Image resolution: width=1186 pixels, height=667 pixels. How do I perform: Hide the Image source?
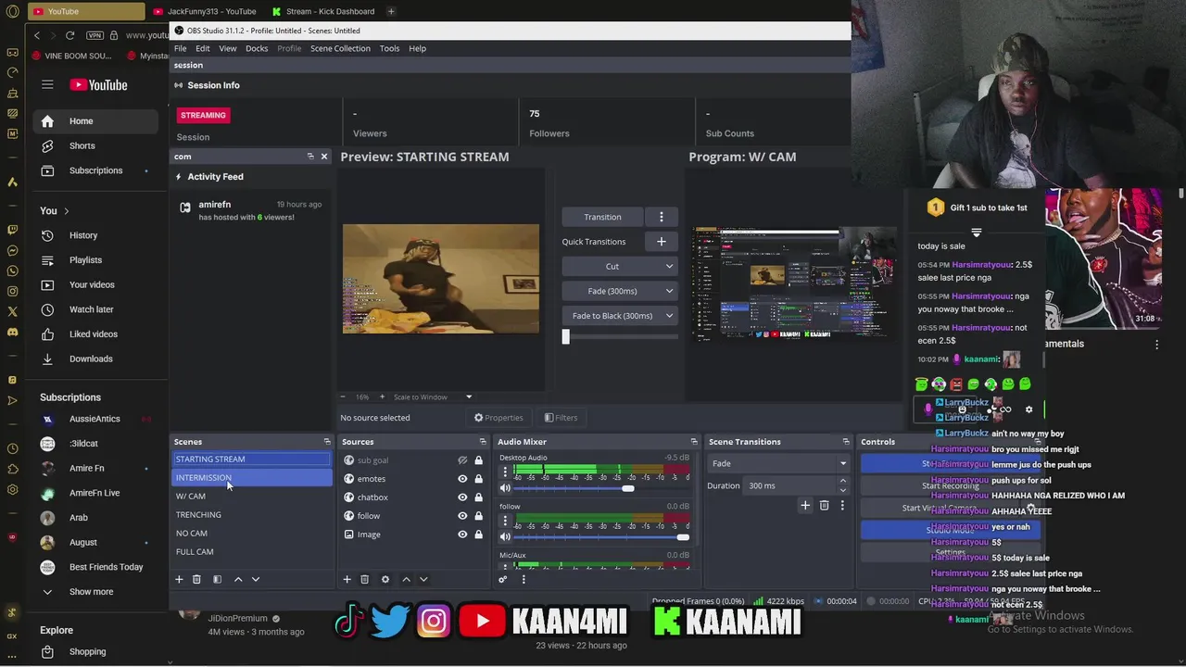[x=462, y=535]
